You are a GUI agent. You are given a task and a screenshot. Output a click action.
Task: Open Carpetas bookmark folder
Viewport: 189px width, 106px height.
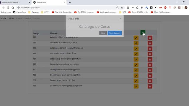[33, 12]
